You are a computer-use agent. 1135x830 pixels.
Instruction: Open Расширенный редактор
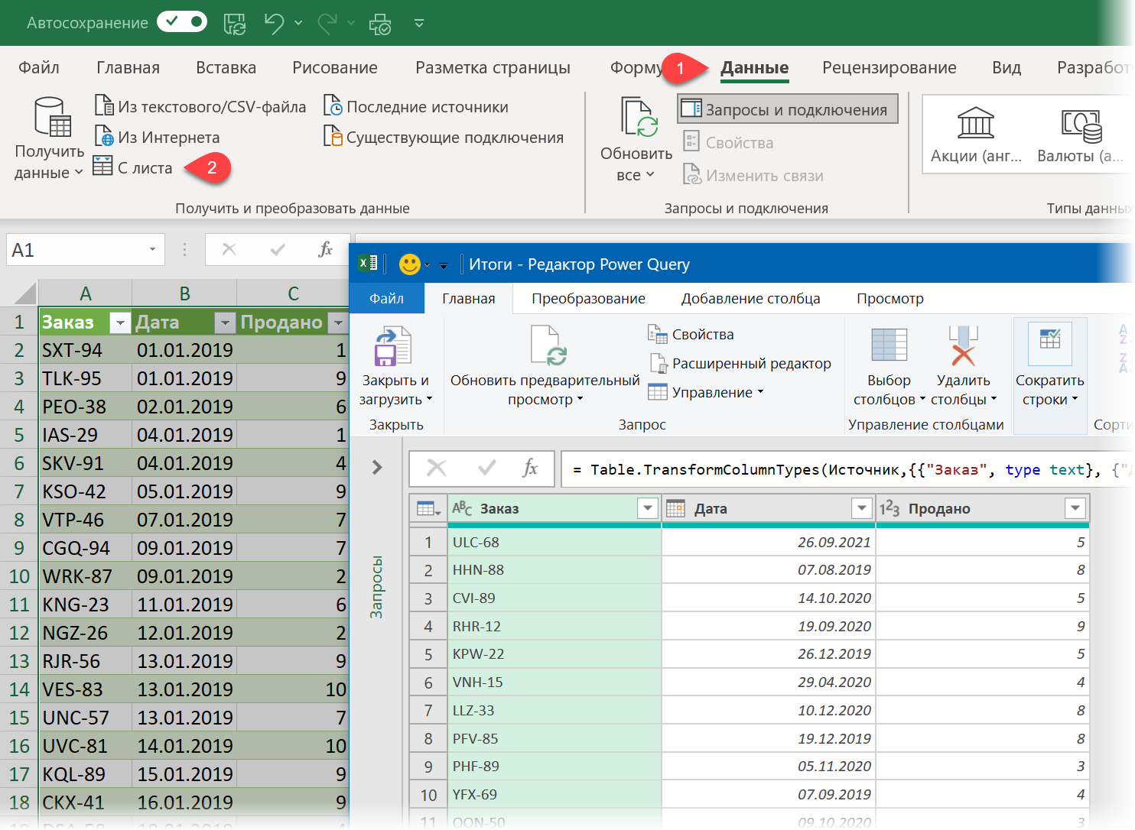(x=740, y=363)
